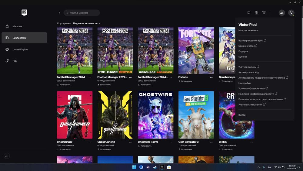Open Политика конфиденциальности link
The height and width of the screenshot is (171, 303).
click(x=258, y=94)
